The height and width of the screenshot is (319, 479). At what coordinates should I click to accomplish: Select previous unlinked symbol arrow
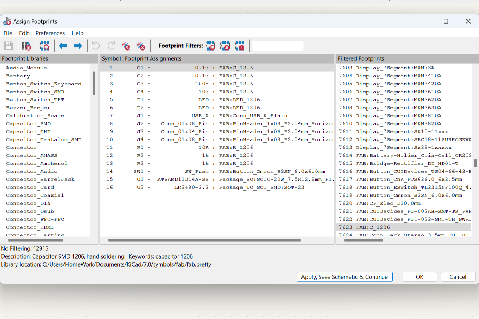63,46
